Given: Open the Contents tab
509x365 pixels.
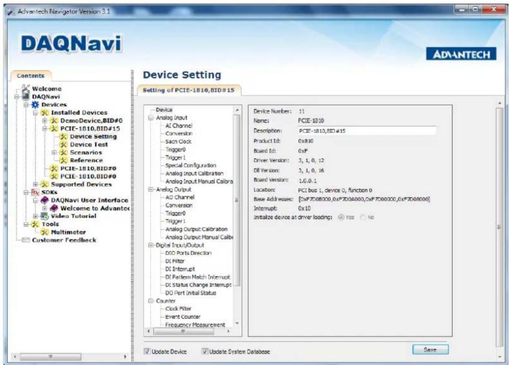Looking at the screenshot, I should tap(31, 76).
